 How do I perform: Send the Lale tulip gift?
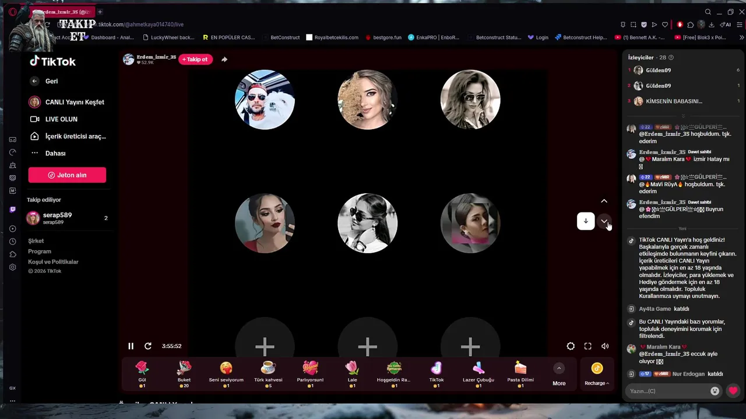coord(352,374)
